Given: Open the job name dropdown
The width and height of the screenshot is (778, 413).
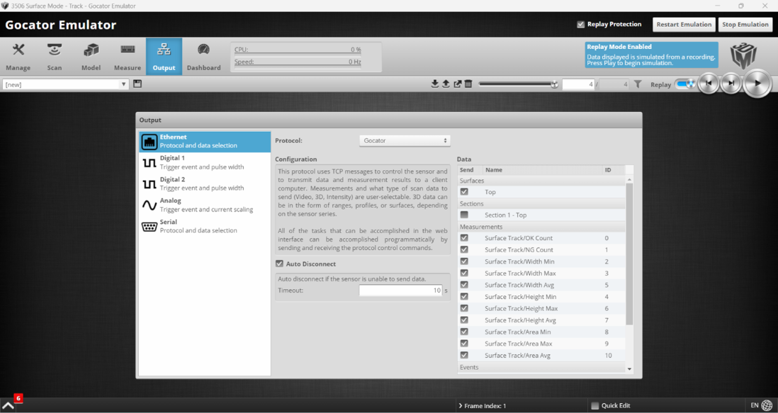Looking at the screenshot, I should pyautogui.click(x=65, y=85).
